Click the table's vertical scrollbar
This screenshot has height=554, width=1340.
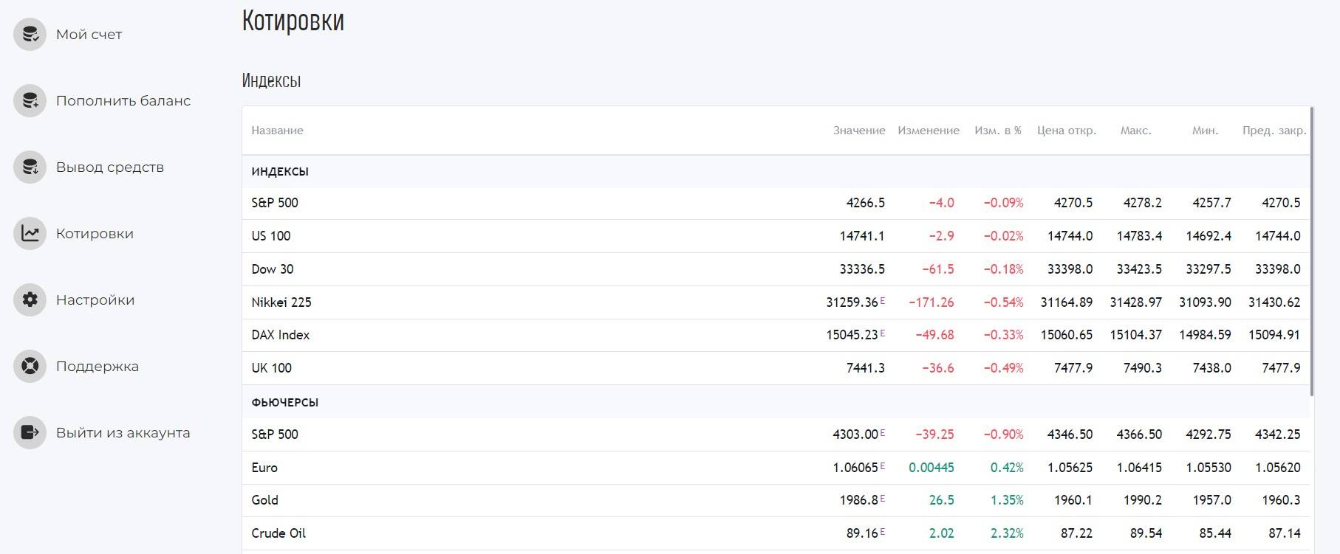coord(1312,251)
